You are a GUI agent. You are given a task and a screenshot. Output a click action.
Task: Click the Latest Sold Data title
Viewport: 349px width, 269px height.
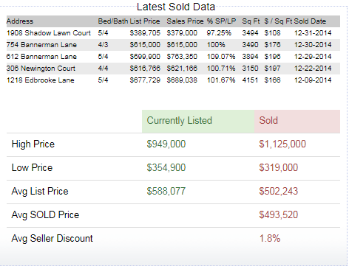(x=176, y=7)
